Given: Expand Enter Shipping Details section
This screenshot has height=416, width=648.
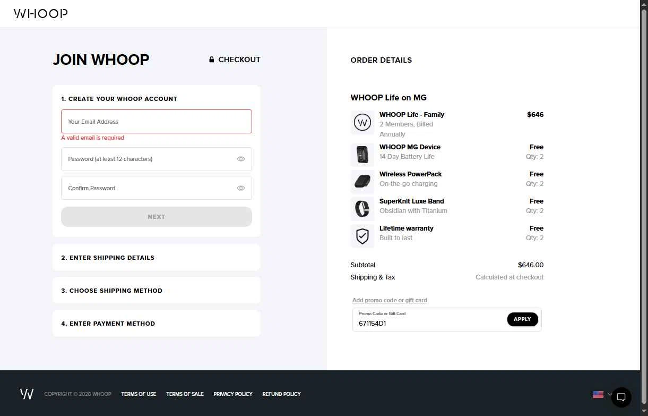Looking at the screenshot, I should (x=156, y=258).
